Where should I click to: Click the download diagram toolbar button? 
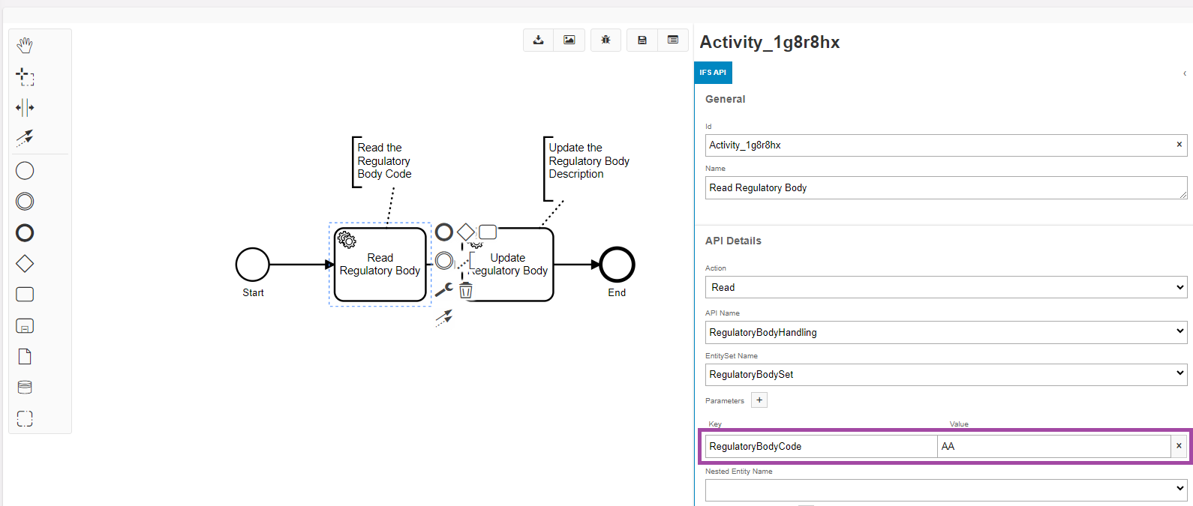click(x=538, y=40)
